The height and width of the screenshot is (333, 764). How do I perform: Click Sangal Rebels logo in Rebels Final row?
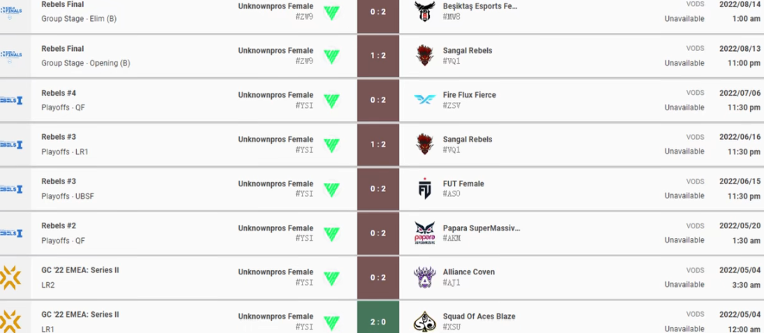pos(424,56)
